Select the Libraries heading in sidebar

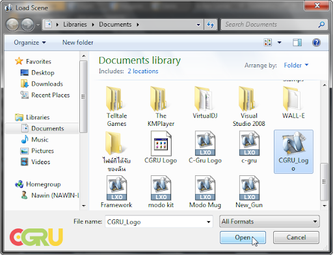click(x=33, y=117)
